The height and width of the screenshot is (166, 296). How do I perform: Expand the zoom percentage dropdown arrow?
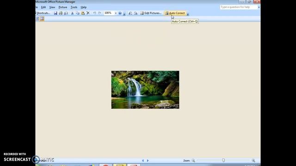(116, 13)
